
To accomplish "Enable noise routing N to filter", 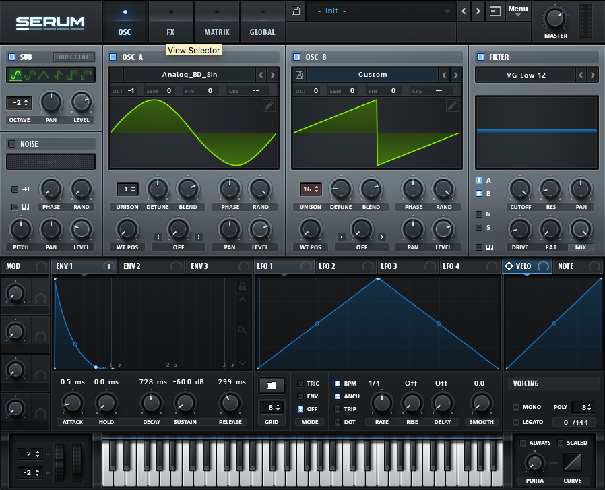I will point(479,214).
